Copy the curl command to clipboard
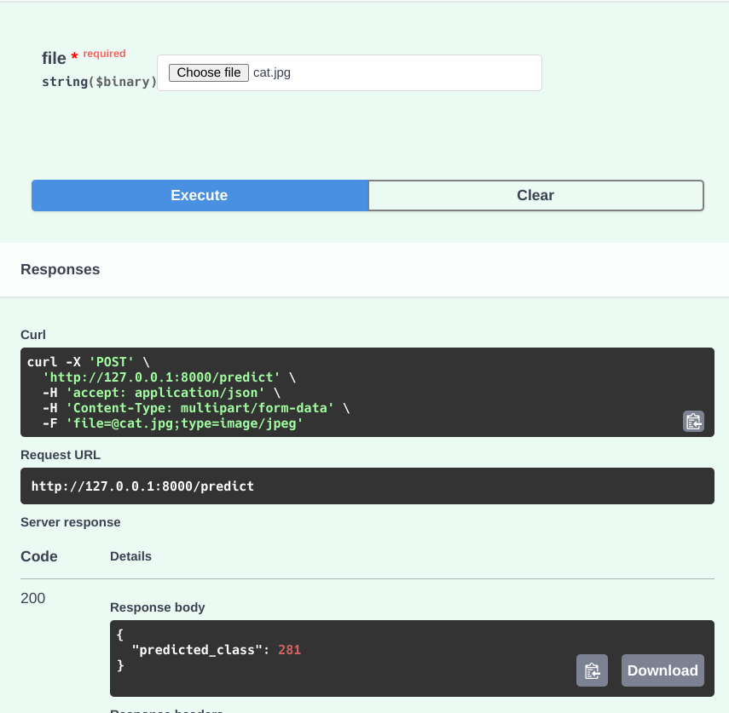729x713 pixels. tap(693, 421)
